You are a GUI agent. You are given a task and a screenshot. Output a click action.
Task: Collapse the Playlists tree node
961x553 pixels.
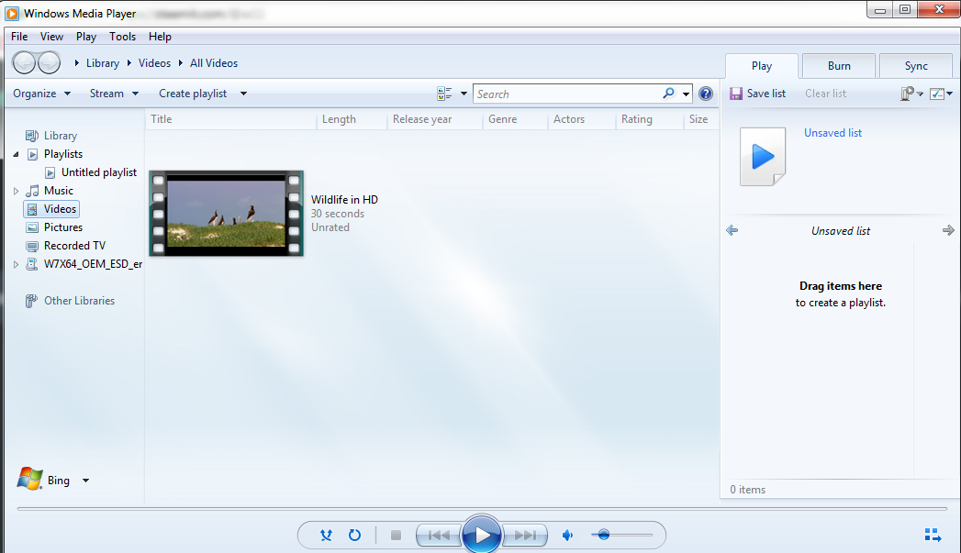click(x=16, y=154)
